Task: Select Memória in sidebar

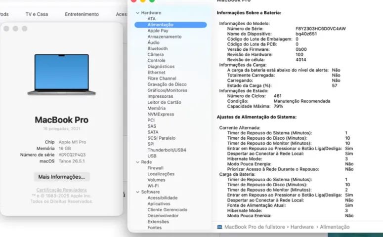Action: 157,108
